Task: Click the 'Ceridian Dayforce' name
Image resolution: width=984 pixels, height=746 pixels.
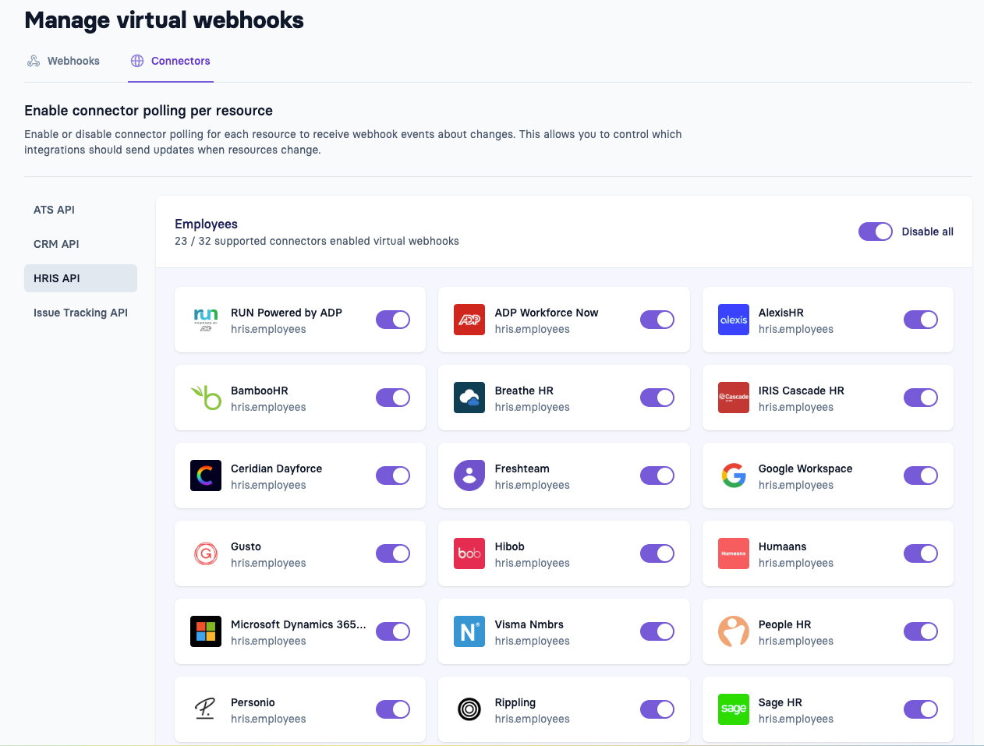Action: coord(276,468)
